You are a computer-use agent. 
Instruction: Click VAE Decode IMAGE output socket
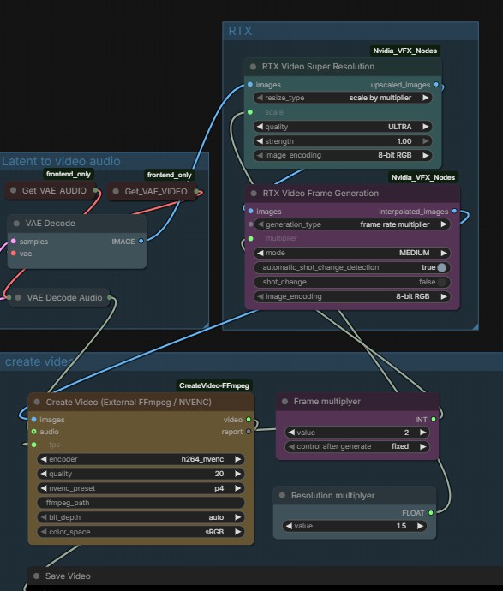tap(141, 242)
